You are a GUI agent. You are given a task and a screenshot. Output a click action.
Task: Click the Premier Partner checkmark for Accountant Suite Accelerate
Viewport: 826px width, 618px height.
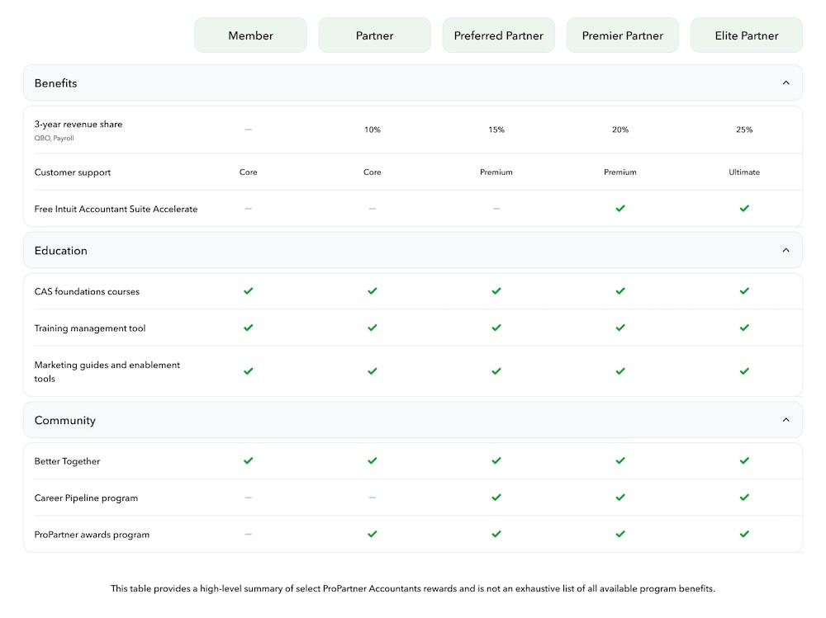[x=620, y=209]
